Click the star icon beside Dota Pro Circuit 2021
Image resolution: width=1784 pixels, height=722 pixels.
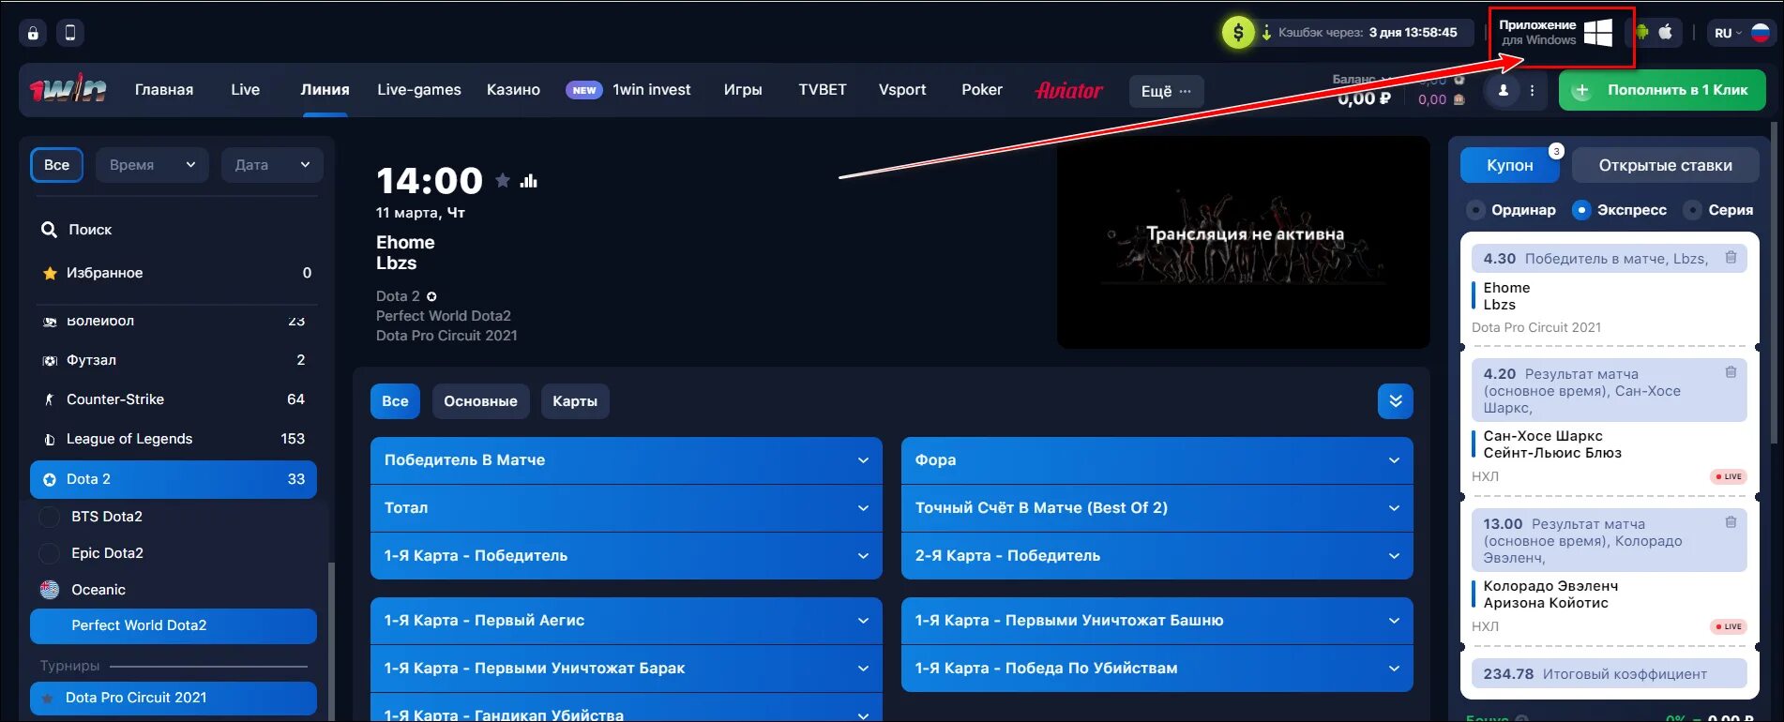(47, 699)
